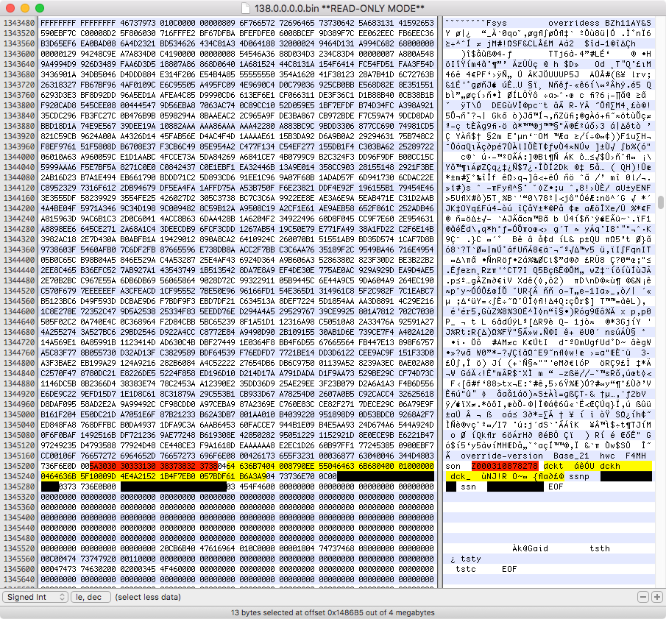Minimize the window with the yellow button
This screenshot has width=666, height=619.
coord(25,8)
